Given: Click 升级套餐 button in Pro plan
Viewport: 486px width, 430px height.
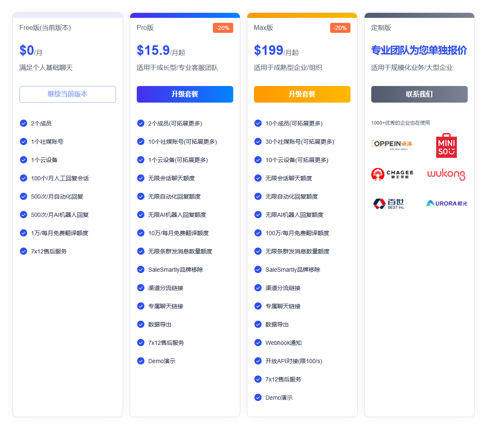Looking at the screenshot, I should click(x=185, y=94).
